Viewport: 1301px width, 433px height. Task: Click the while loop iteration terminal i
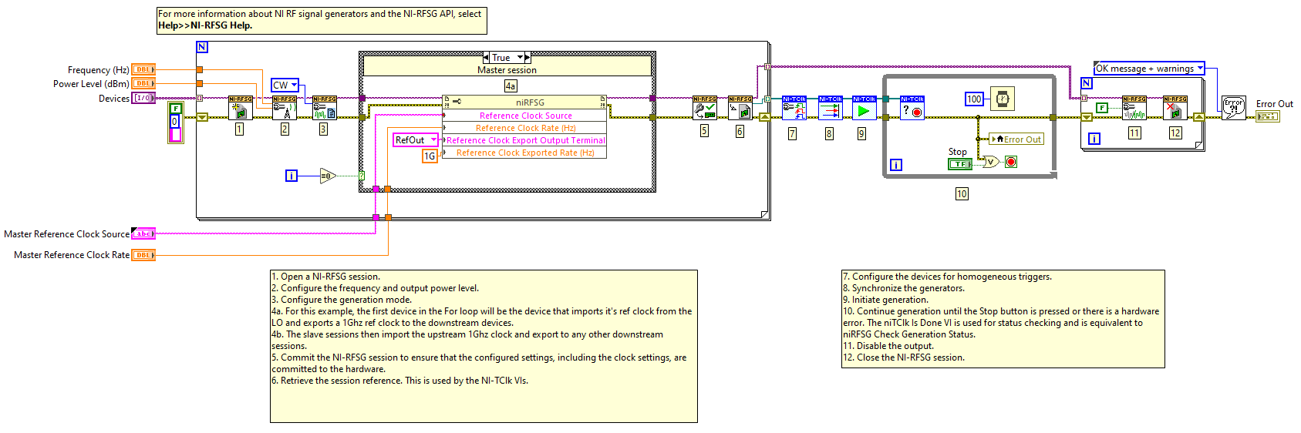[895, 164]
